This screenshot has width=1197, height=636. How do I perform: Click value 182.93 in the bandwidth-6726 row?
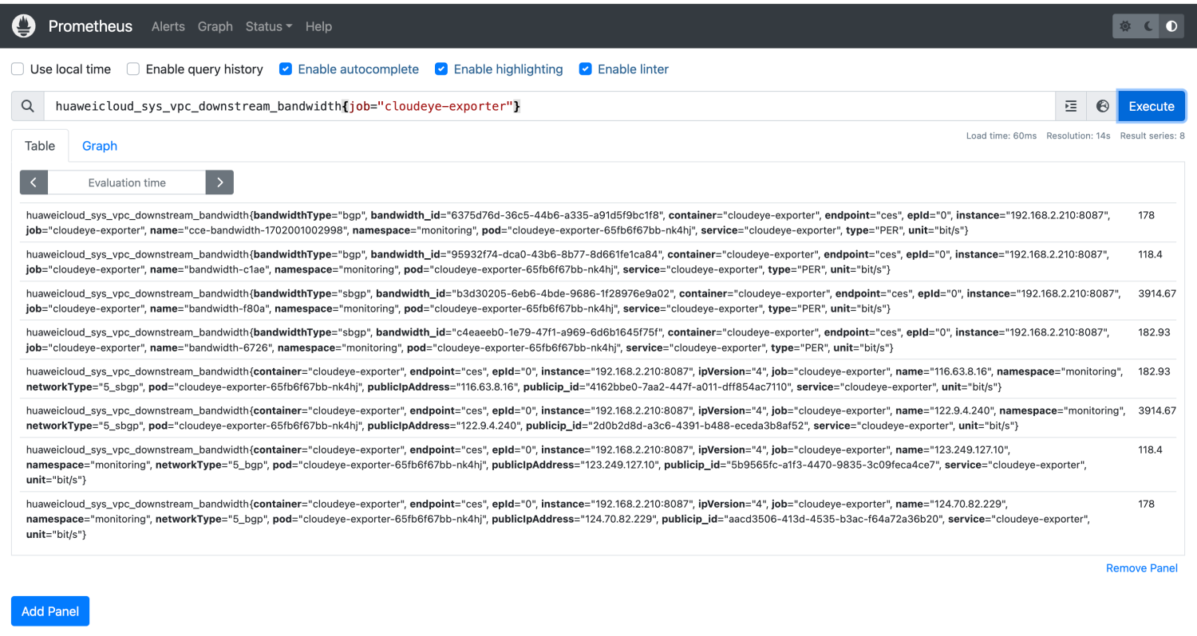tap(1154, 332)
